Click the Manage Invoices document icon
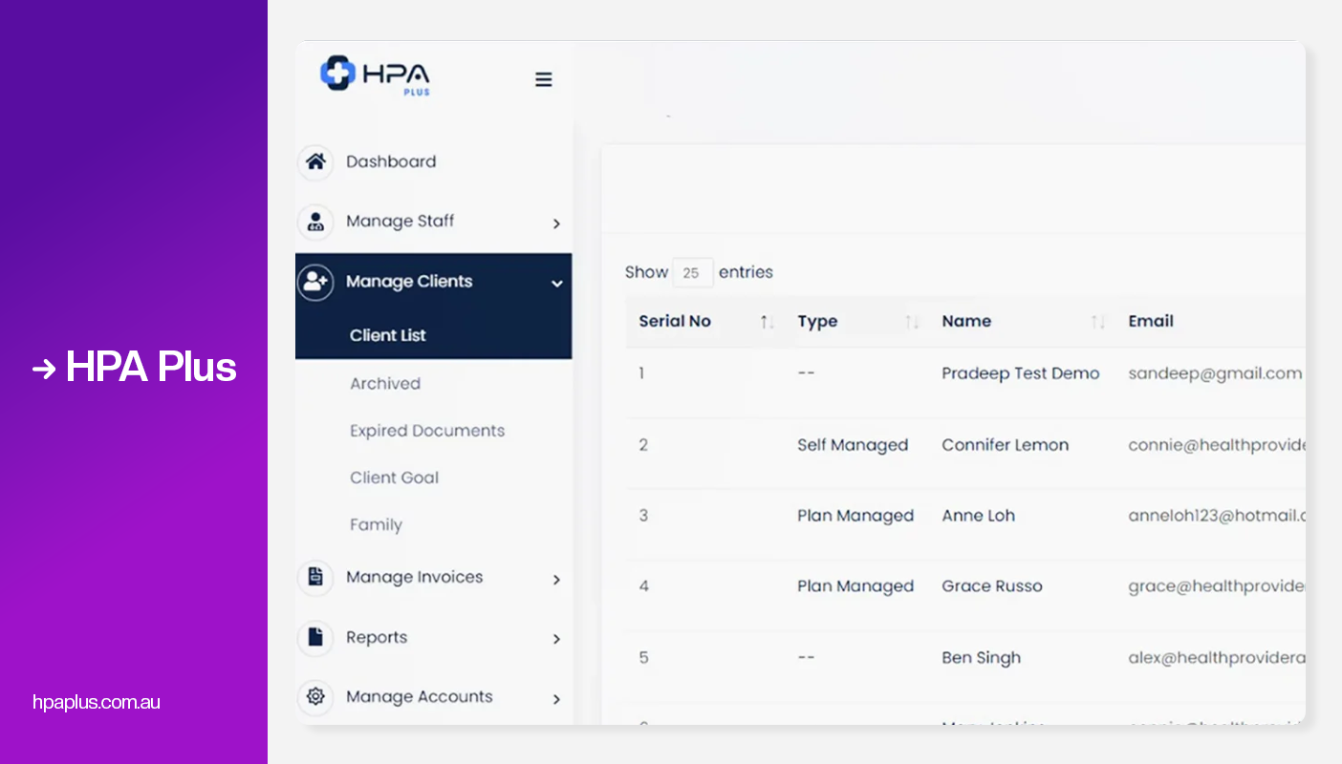Screen dimensions: 1342x764 pyautogui.click(x=315, y=578)
